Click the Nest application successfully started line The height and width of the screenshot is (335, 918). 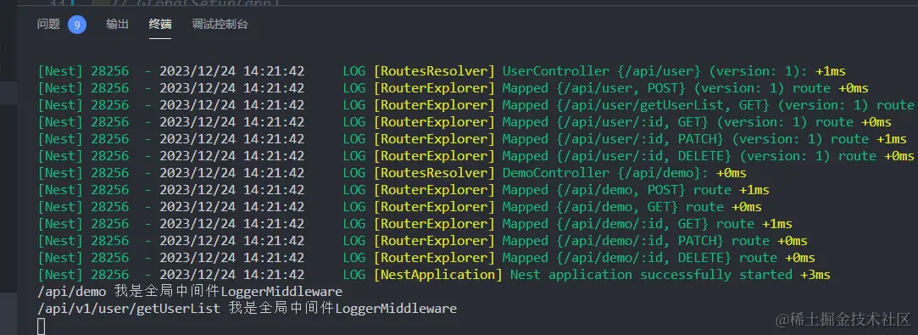(434, 275)
